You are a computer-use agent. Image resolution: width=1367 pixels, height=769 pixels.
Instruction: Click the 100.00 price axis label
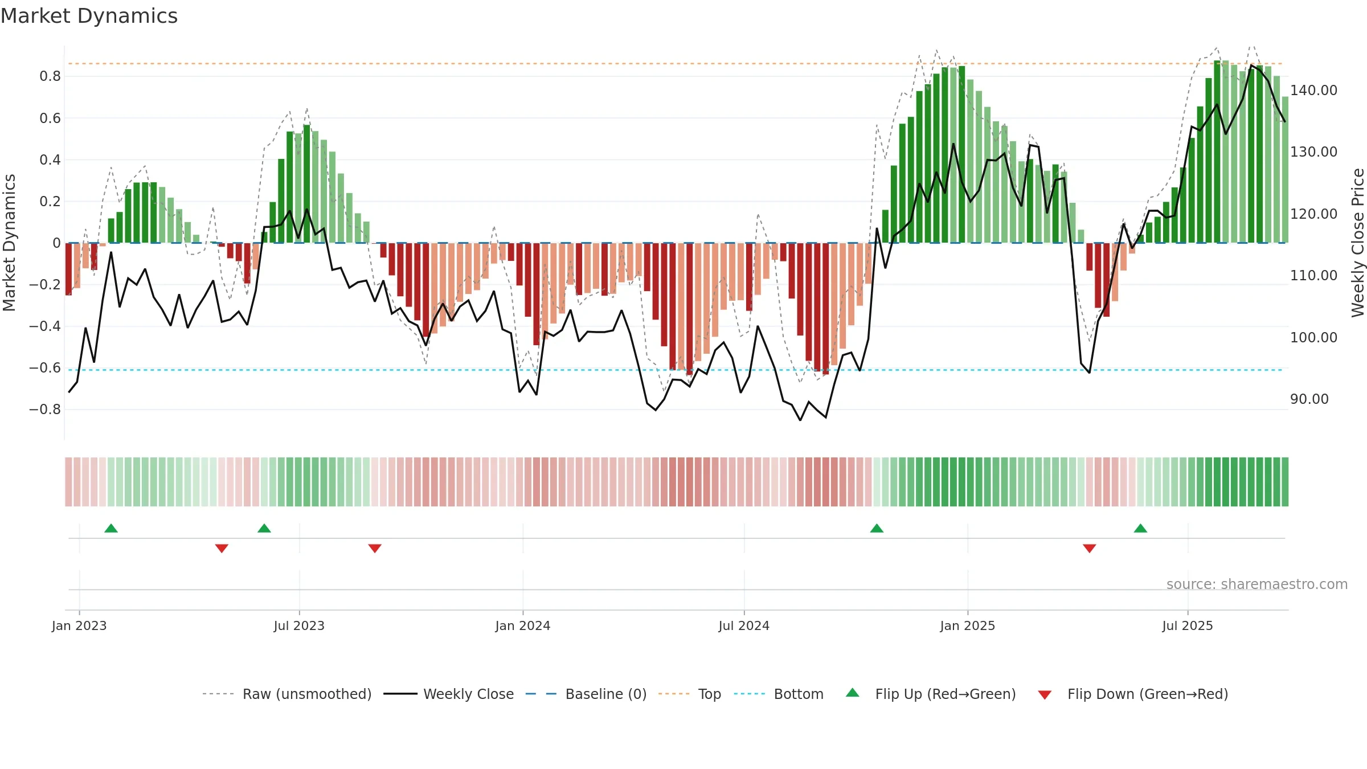(1314, 338)
